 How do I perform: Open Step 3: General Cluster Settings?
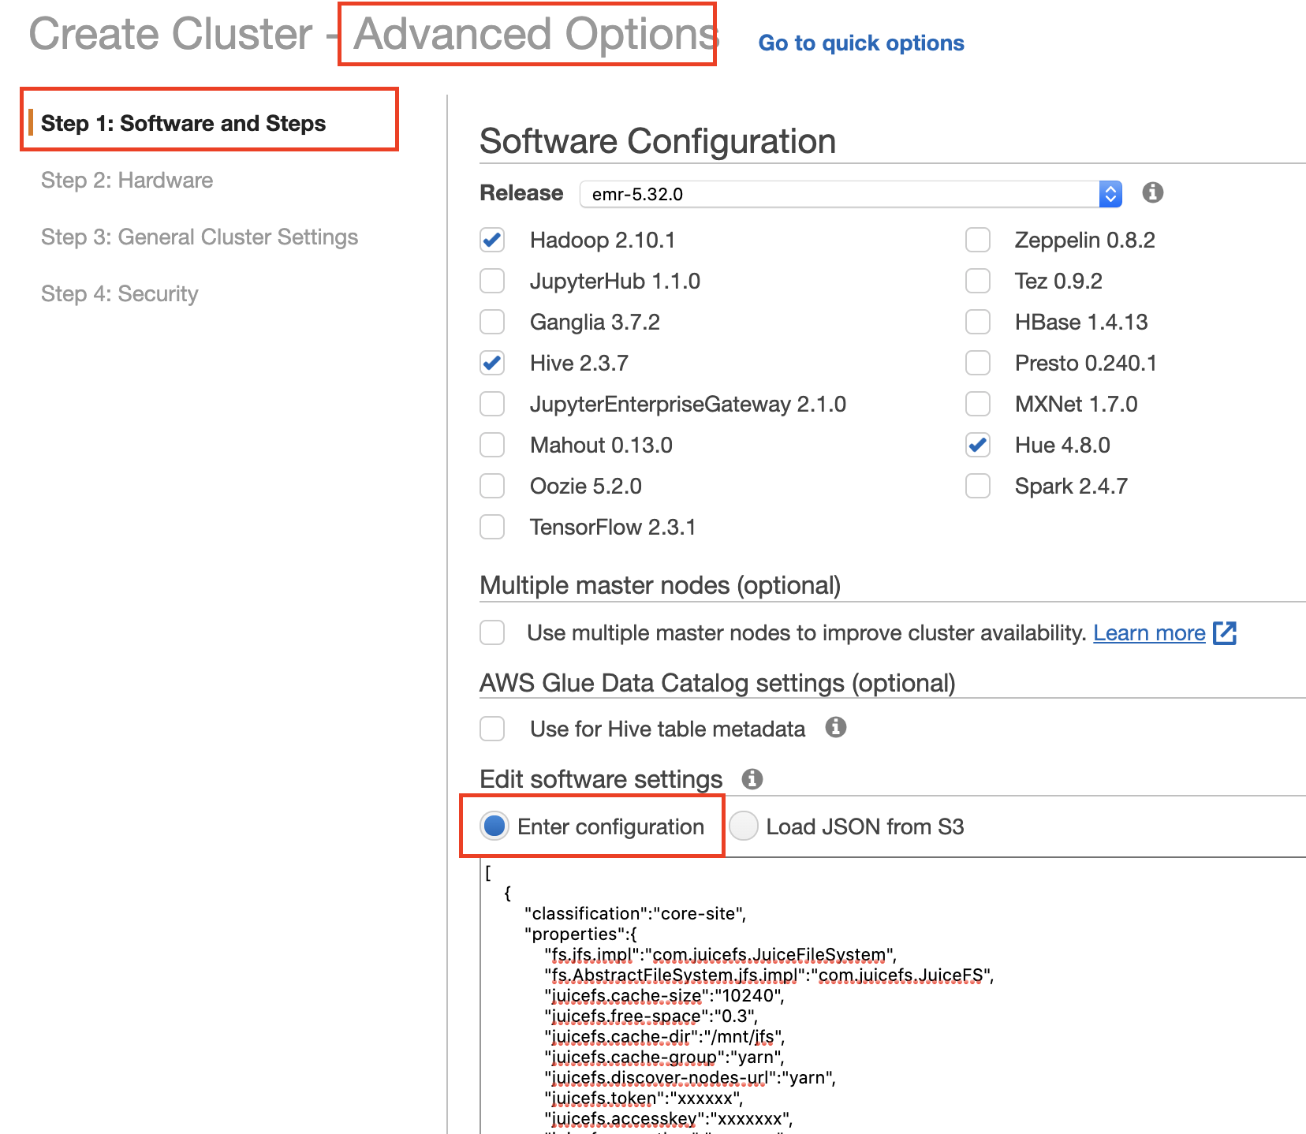click(200, 237)
